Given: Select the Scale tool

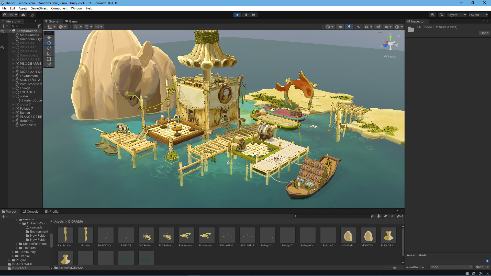Looking at the screenshot, I should click(x=49, y=54).
